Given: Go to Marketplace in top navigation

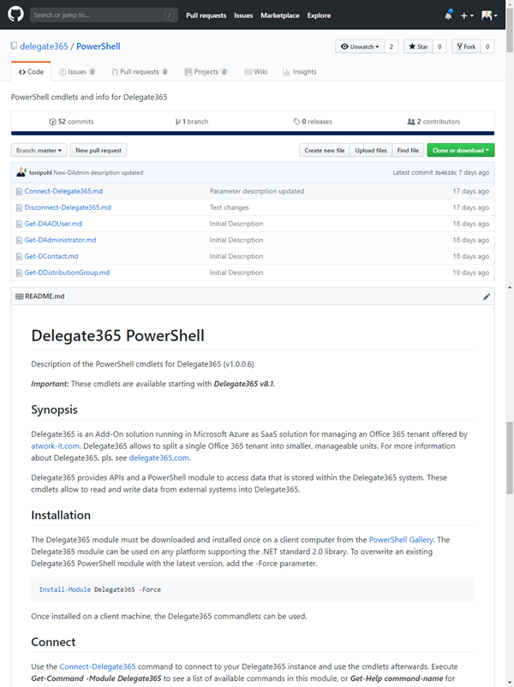Looking at the screenshot, I should click(x=280, y=15).
